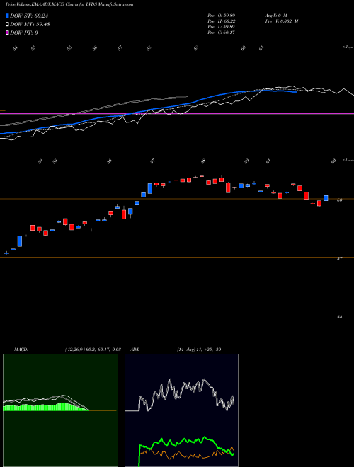Click the 'Pre V: 0.002 M' volume text
The height and width of the screenshot is (467, 354).
(281, 21)
